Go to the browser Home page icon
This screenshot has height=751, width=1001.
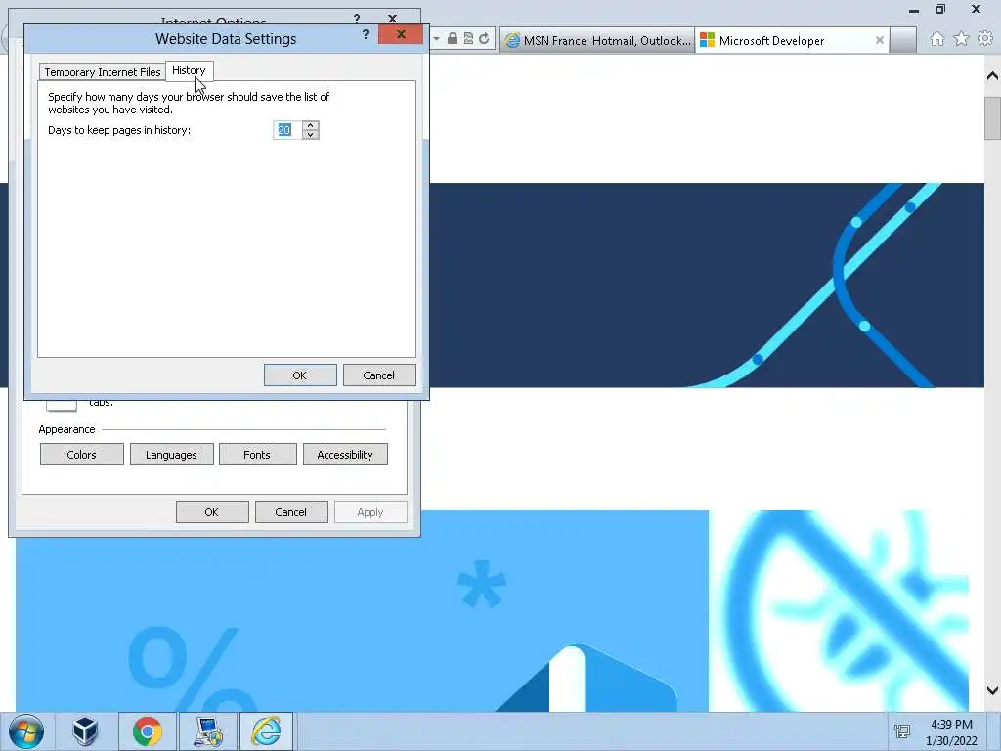[936, 39]
